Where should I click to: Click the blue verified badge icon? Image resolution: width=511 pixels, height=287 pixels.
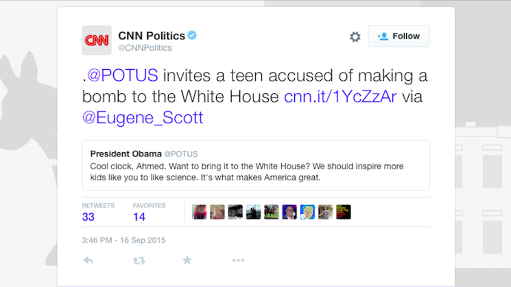coord(192,36)
